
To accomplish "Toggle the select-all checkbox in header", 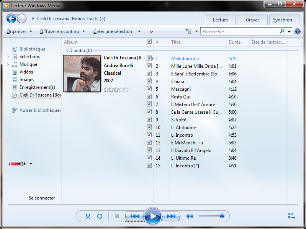I will 149,41.
